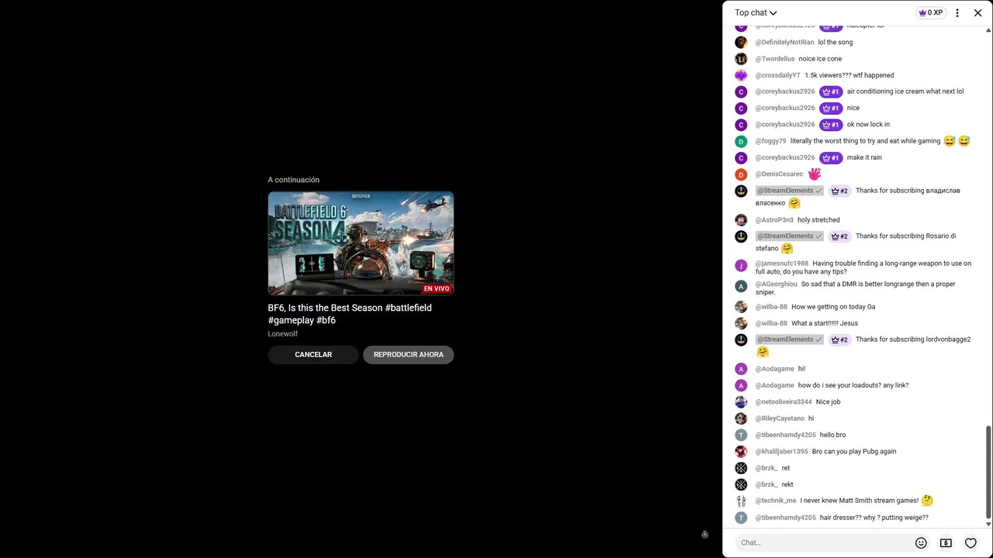Cancel the up-next autoplay with CANCELAR
Screen dimensions: 993x558
pyautogui.click(x=313, y=355)
